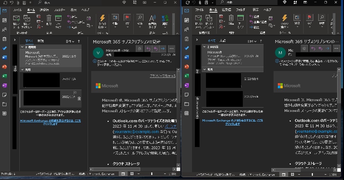Click Quick Steps lightning icon in right window
Viewport: 344px width, 180px height.
(x=285, y=18)
